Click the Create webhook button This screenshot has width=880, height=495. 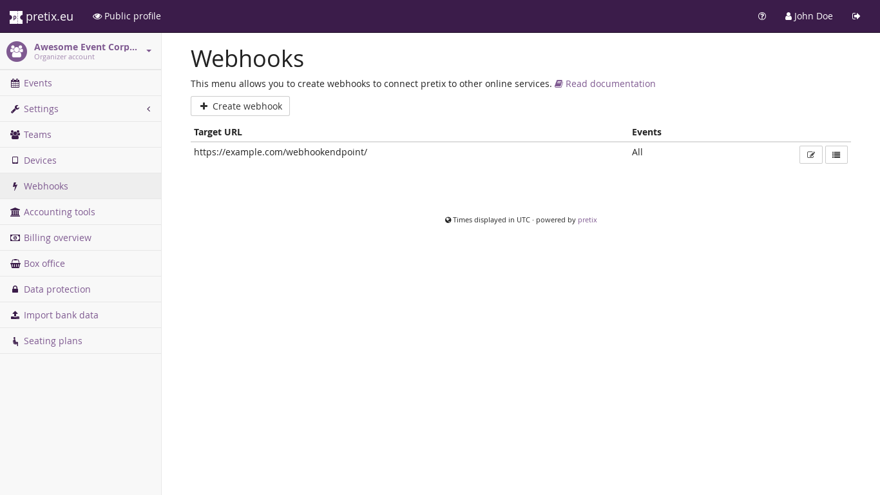point(240,106)
